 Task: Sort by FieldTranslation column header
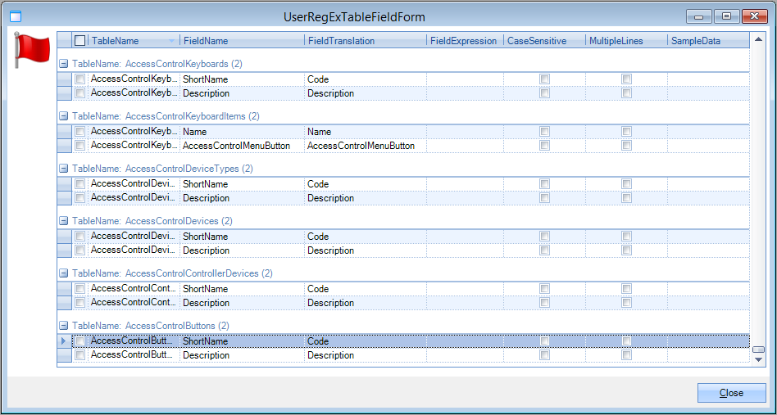364,41
